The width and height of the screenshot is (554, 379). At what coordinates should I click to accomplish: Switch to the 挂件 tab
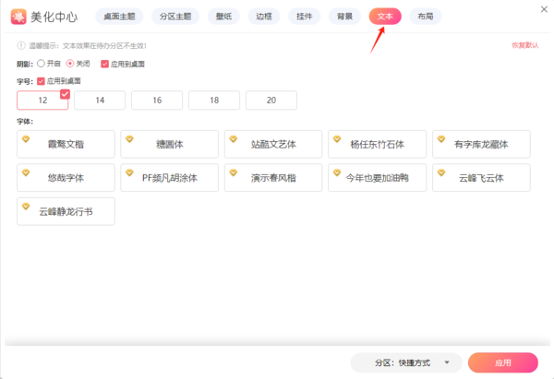click(304, 16)
